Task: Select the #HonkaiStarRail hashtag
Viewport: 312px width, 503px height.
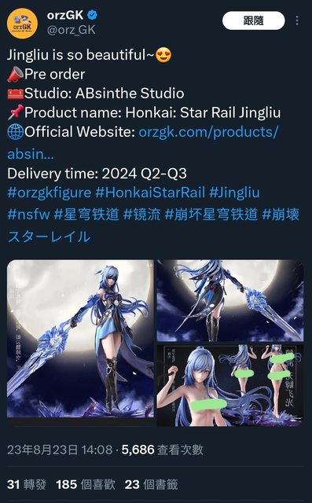Action: pyautogui.click(x=150, y=193)
